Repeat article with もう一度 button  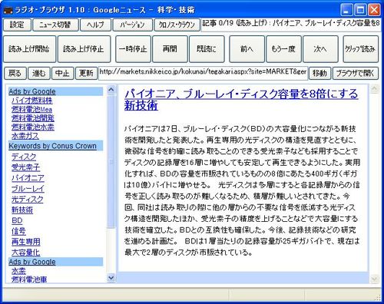[x=283, y=49]
